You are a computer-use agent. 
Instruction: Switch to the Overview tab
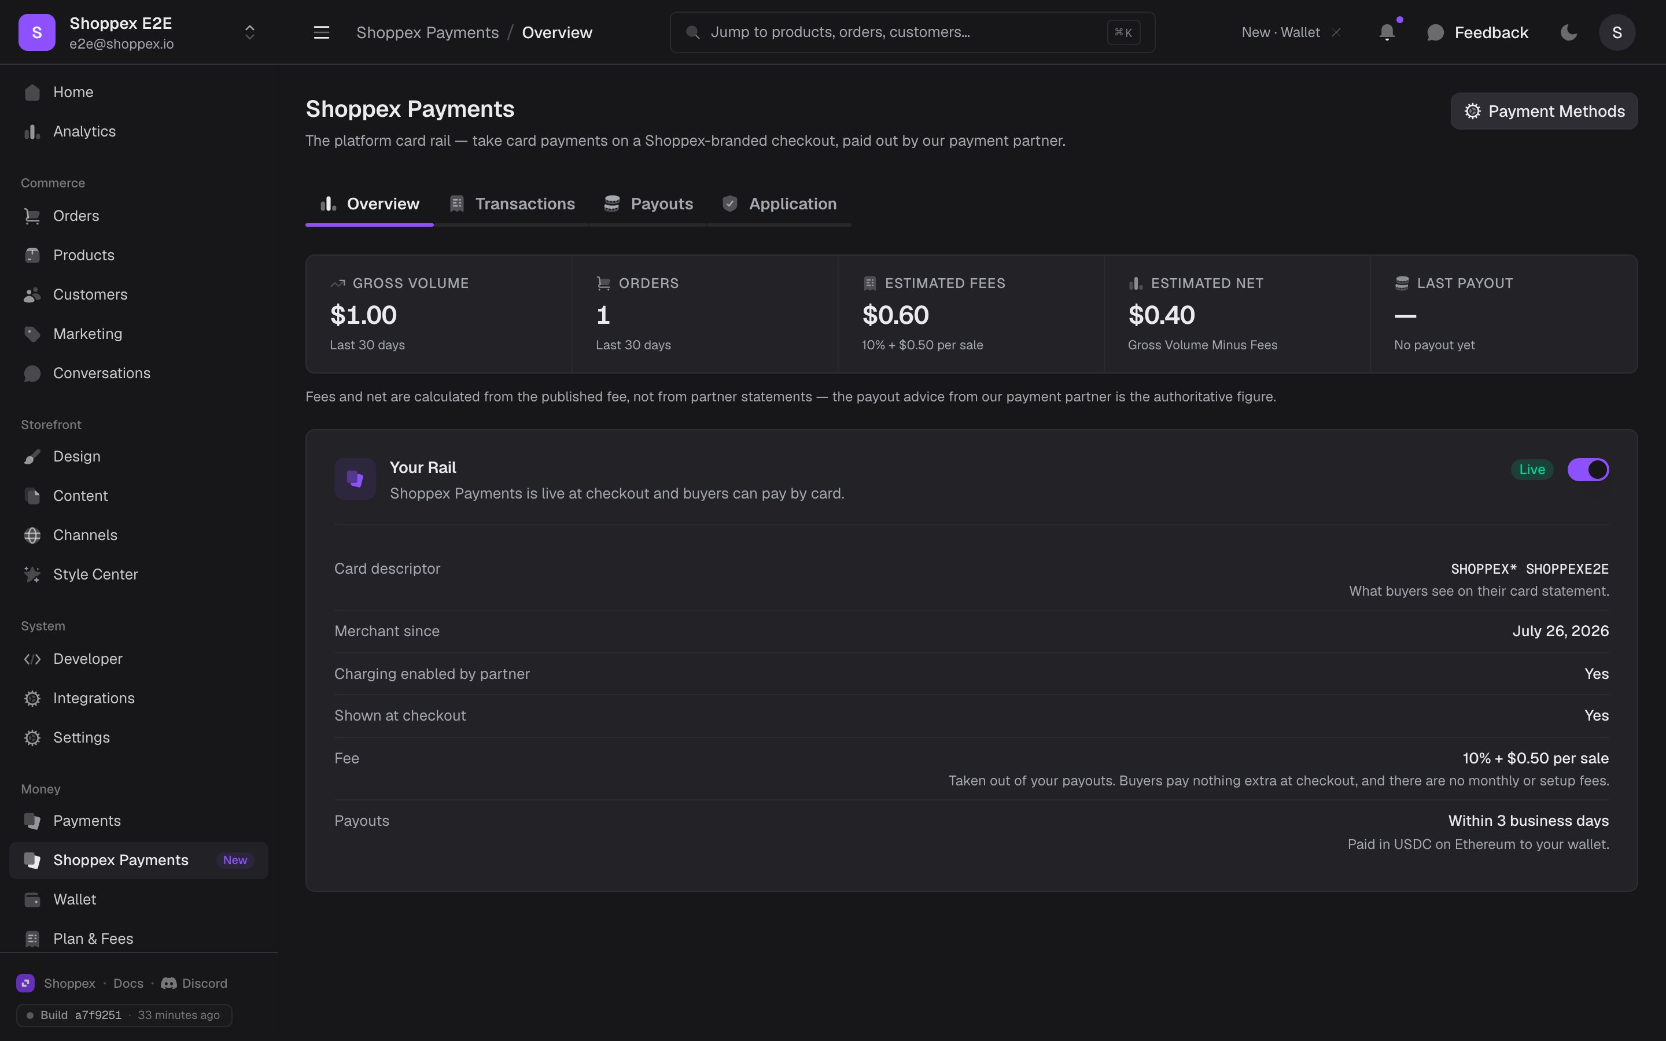[x=370, y=204]
